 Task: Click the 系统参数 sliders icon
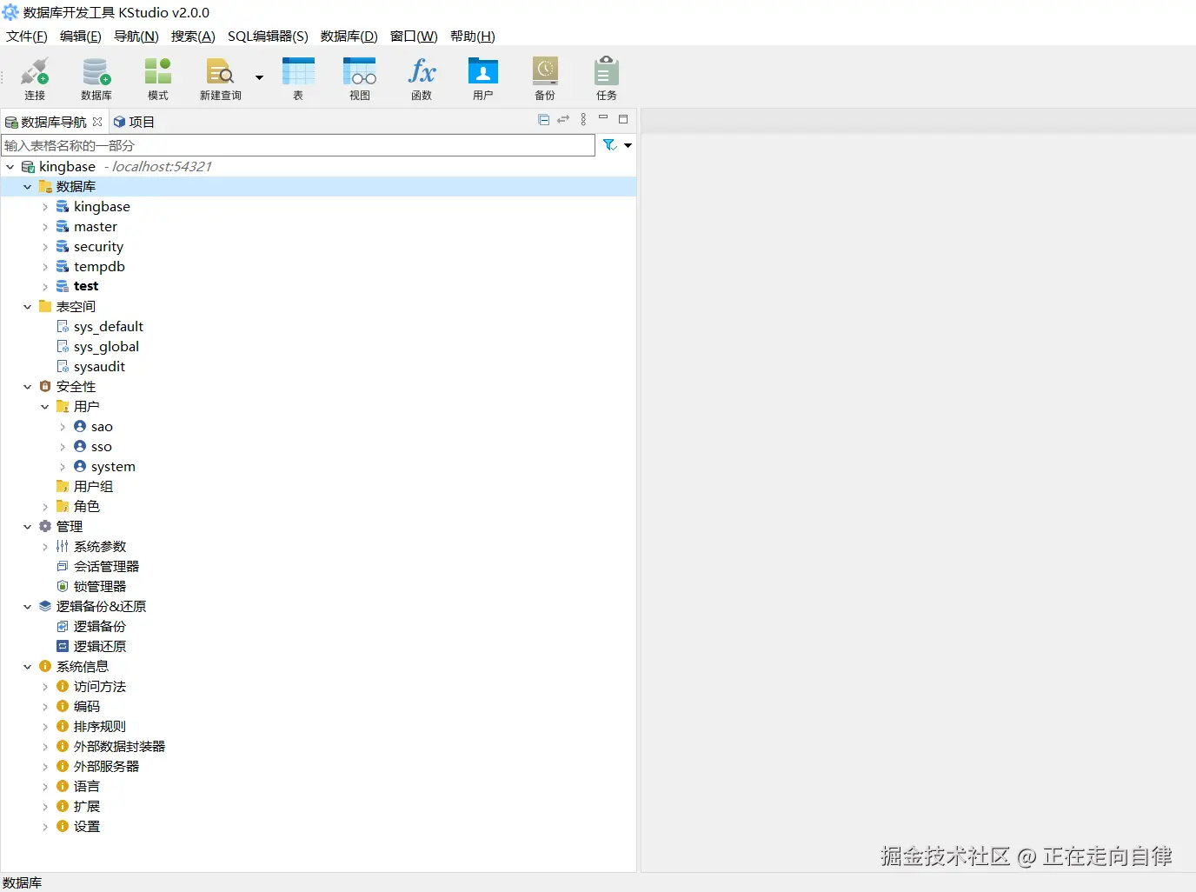coord(63,546)
